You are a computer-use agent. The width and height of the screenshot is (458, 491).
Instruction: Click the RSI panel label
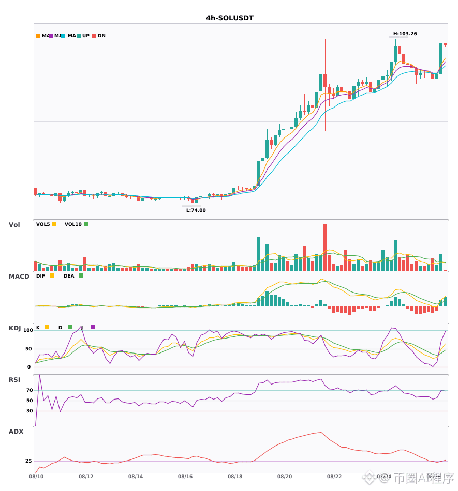[x=14, y=380]
